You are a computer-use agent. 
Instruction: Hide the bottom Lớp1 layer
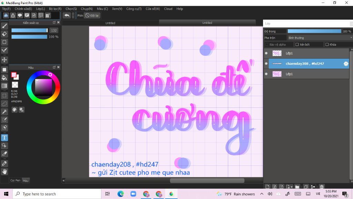coord(266,74)
